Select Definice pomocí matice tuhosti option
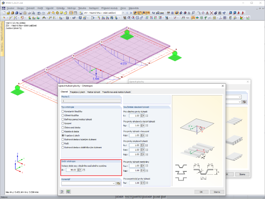265x199 pixels. [x=63, y=120]
